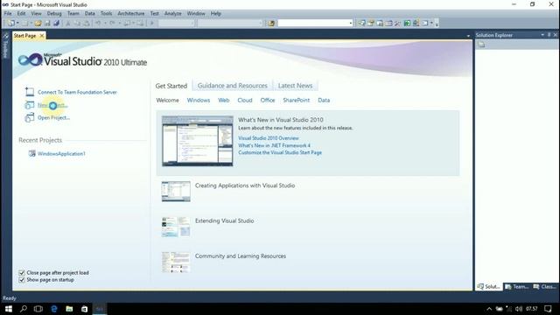560x315 pixels.
Task: Open Solution Explorer from toolbar icon
Action: [x=362, y=24]
